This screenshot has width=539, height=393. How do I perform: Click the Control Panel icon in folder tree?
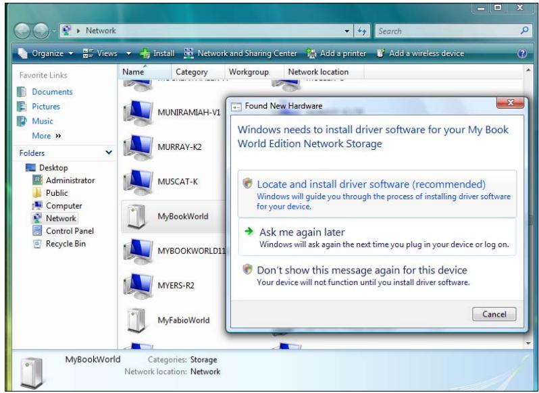pos(37,231)
